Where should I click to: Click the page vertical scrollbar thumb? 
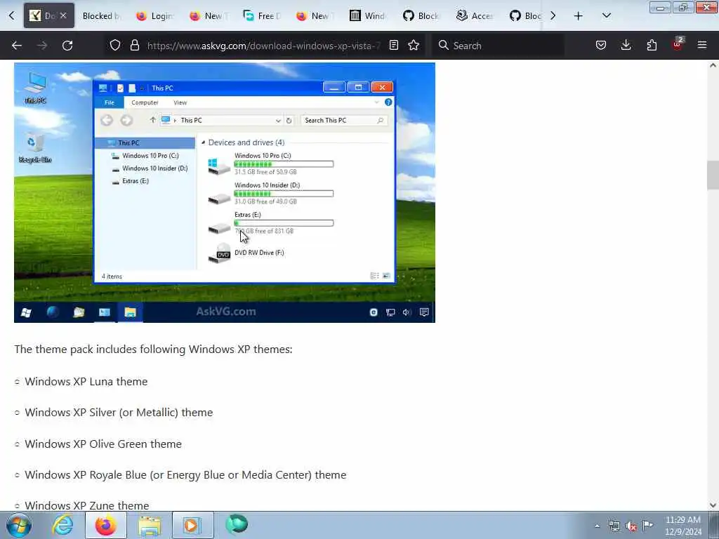click(x=713, y=175)
